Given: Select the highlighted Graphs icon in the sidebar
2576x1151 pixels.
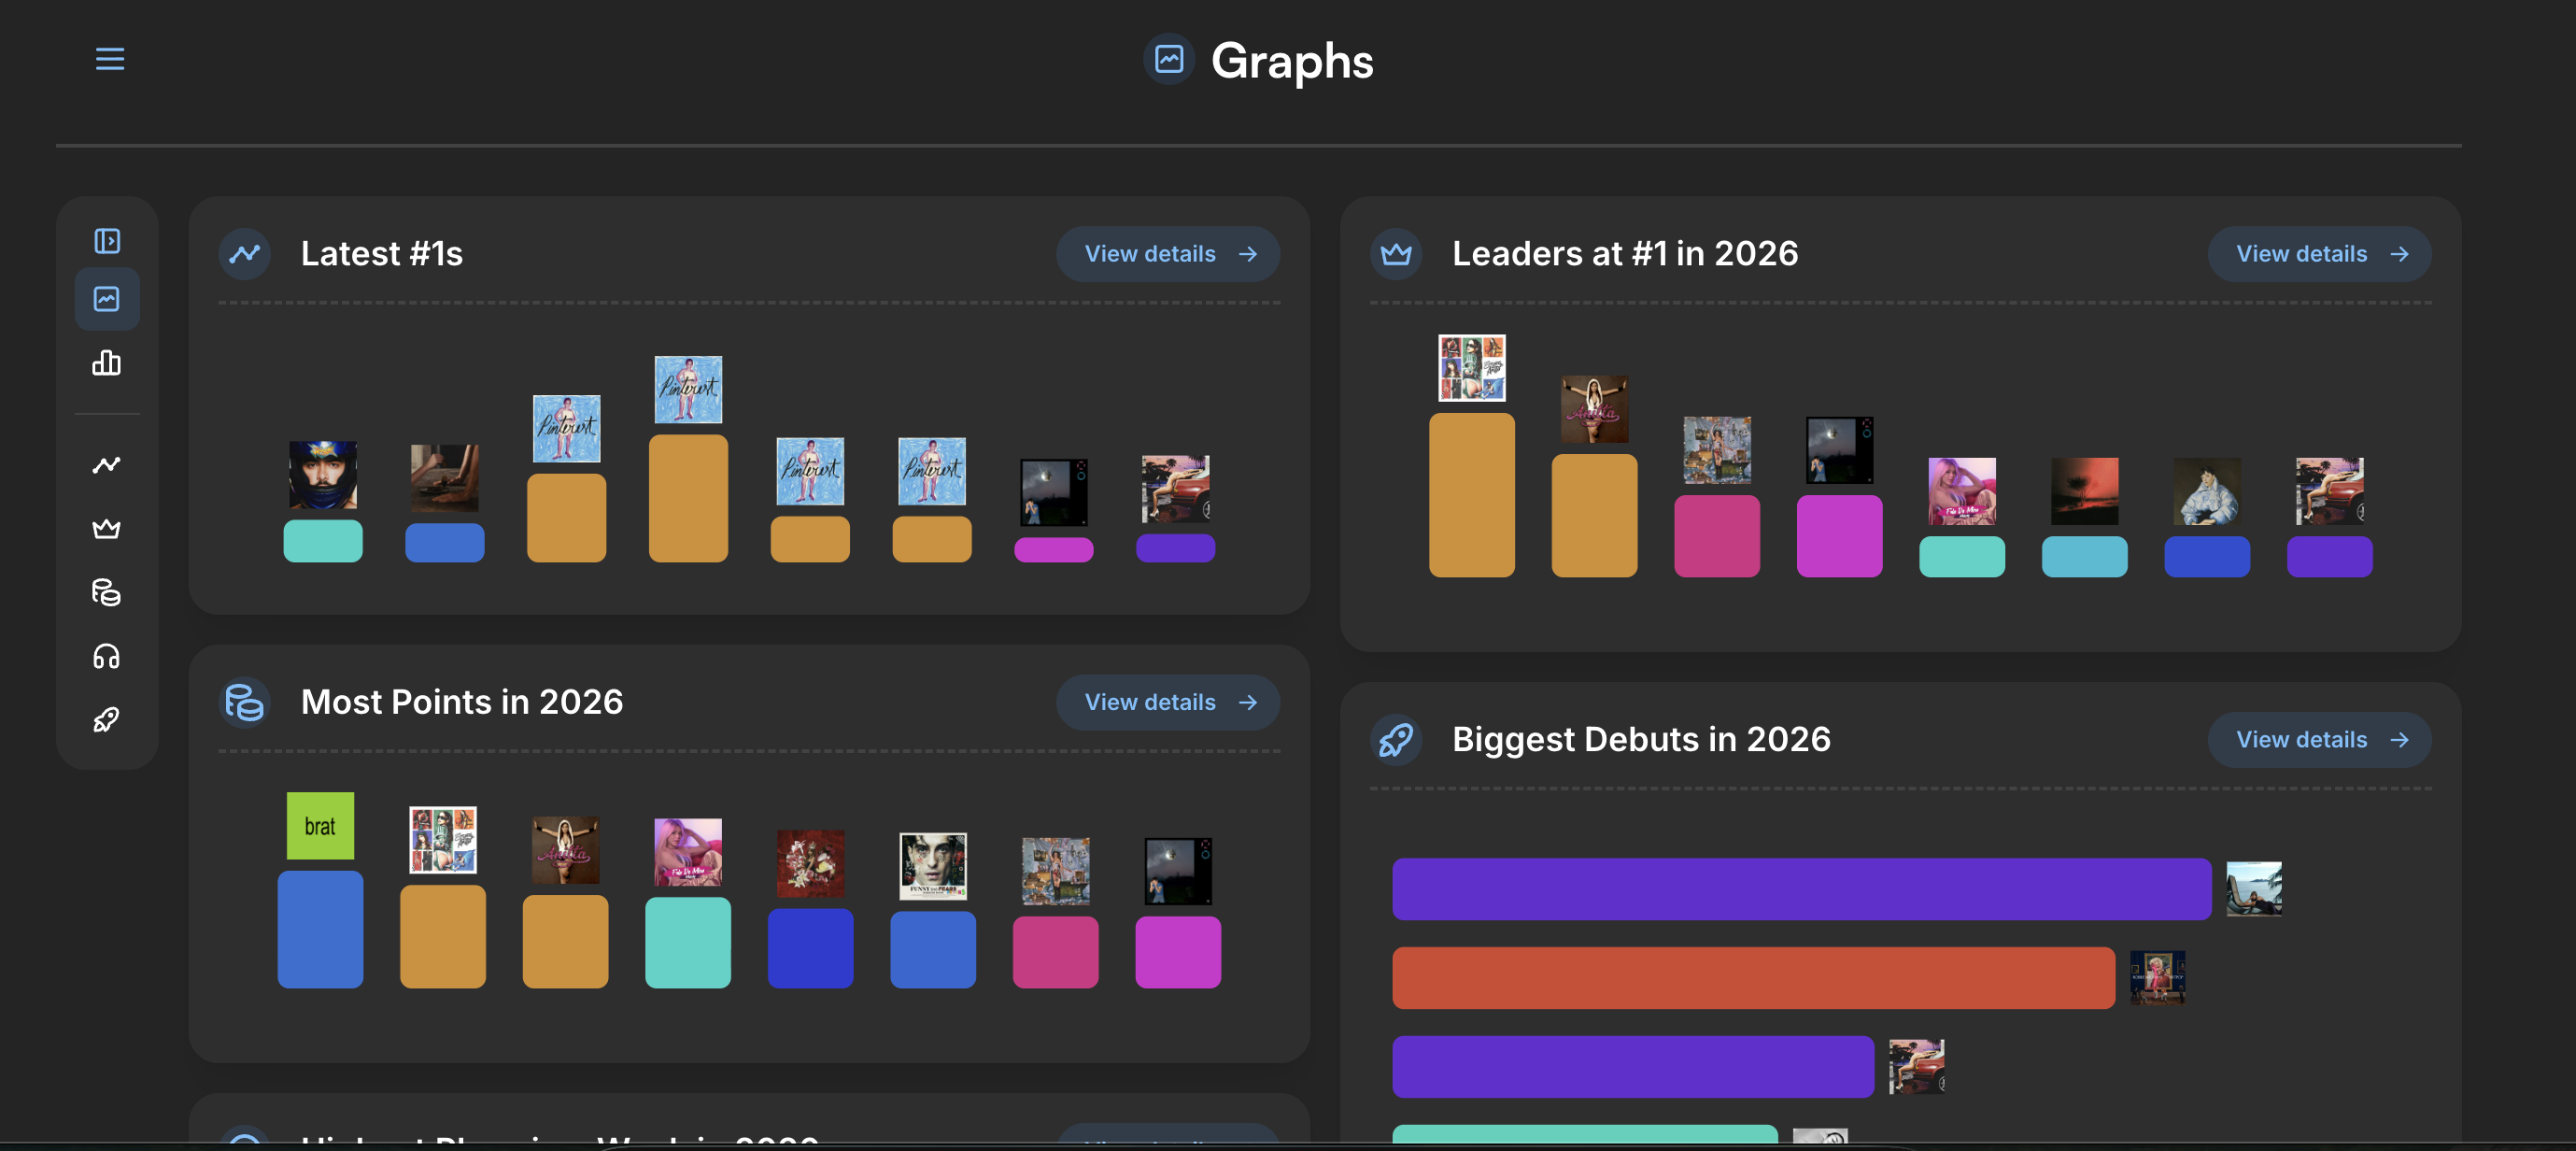Looking at the screenshot, I should [x=107, y=299].
